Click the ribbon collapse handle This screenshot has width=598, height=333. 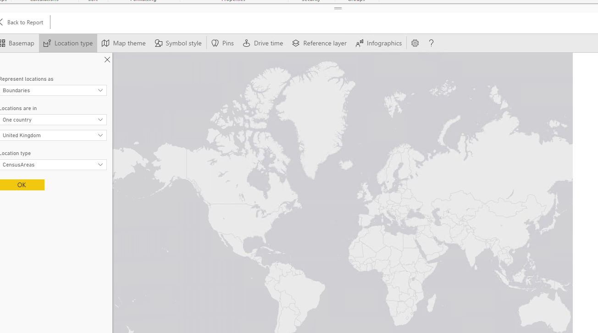(x=338, y=8)
